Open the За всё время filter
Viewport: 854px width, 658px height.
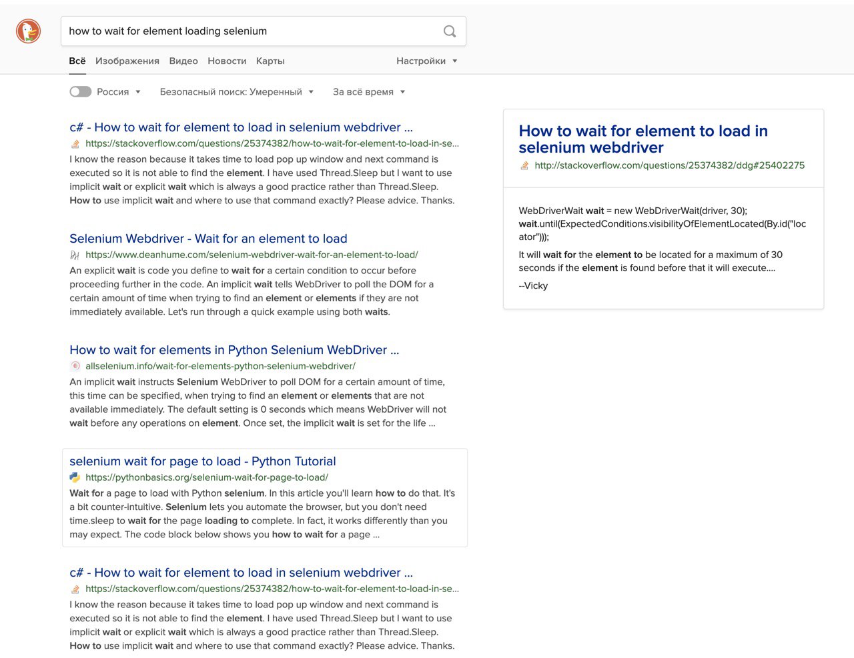(369, 92)
